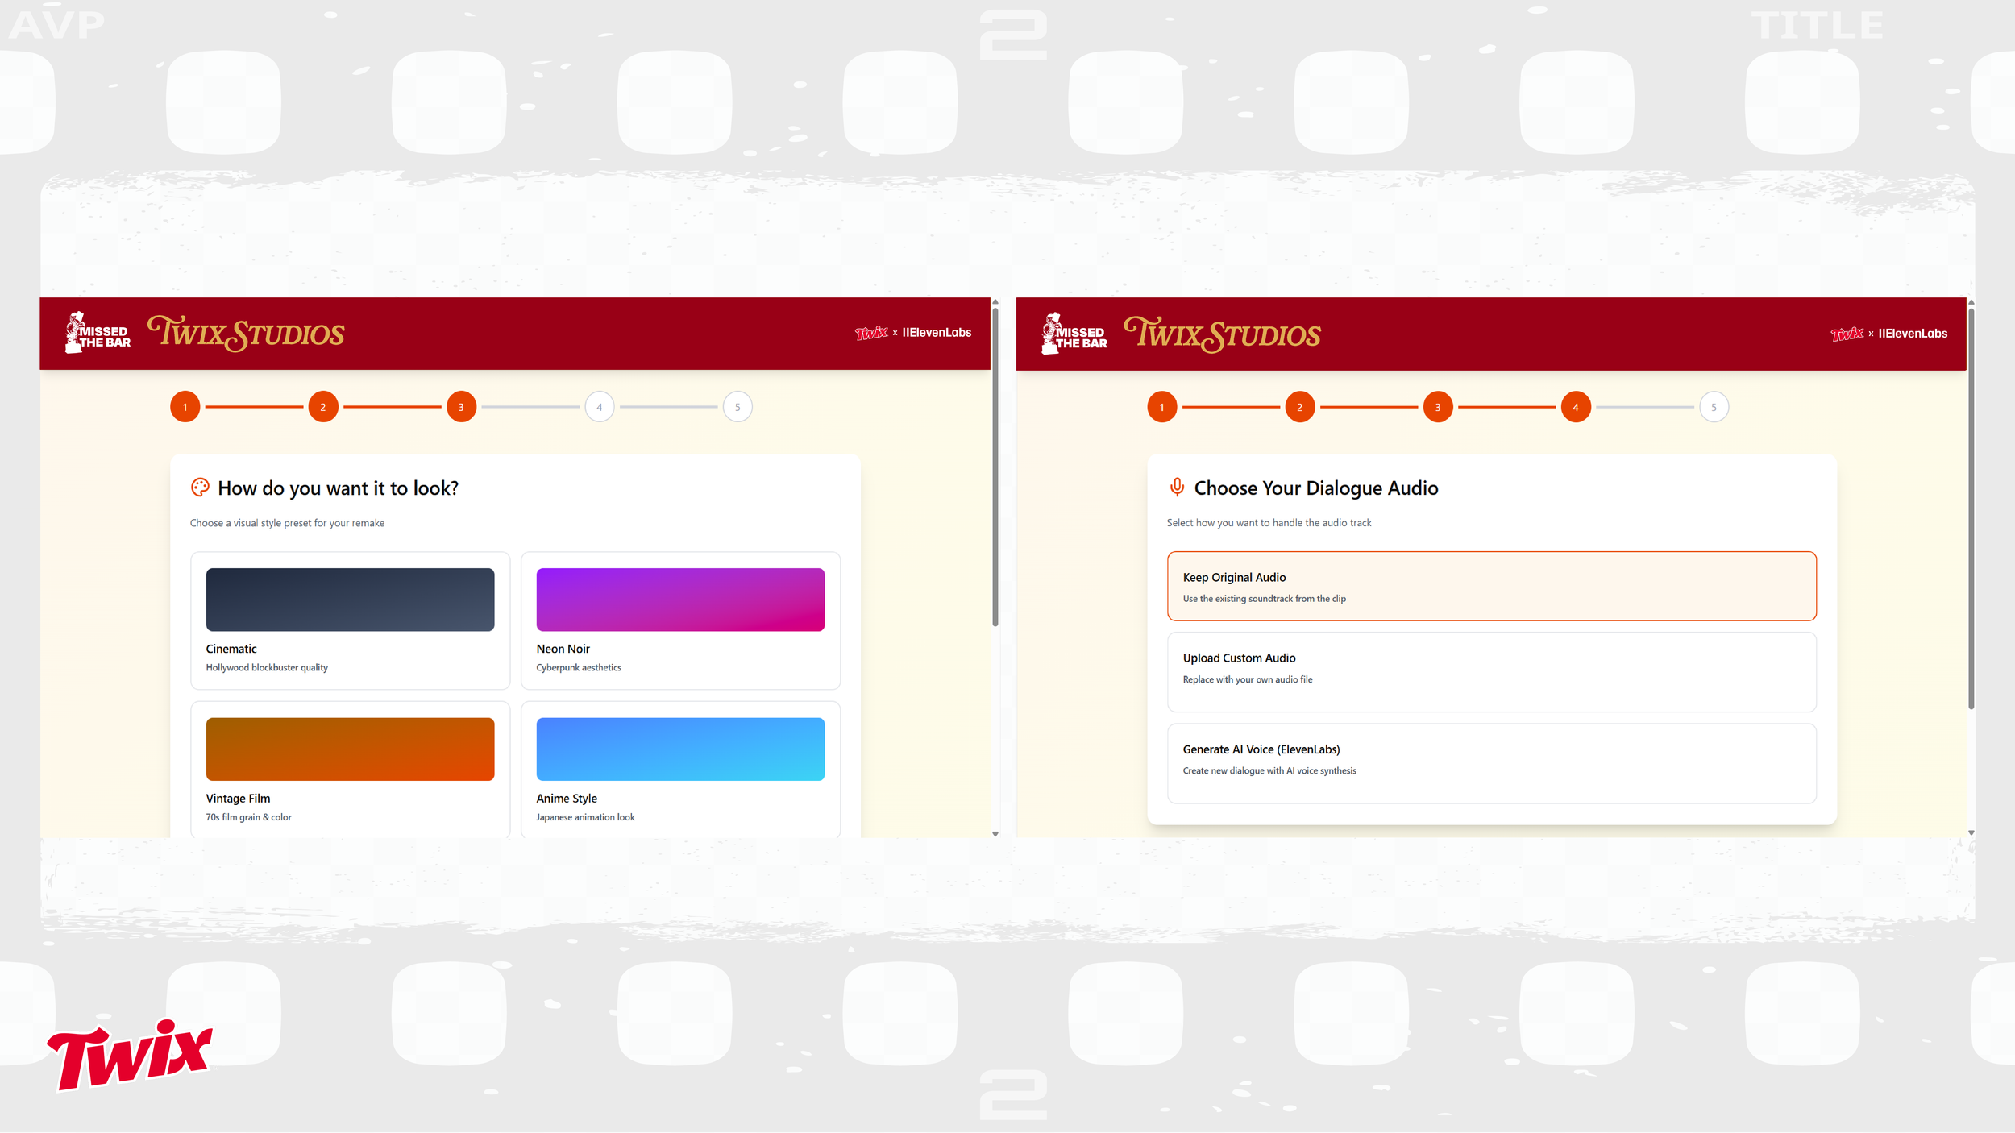This screenshot has width=2015, height=1133.
Task: Click microphone icon beside Choose Your Dialogue Audio
Action: [x=1177, y=488]
